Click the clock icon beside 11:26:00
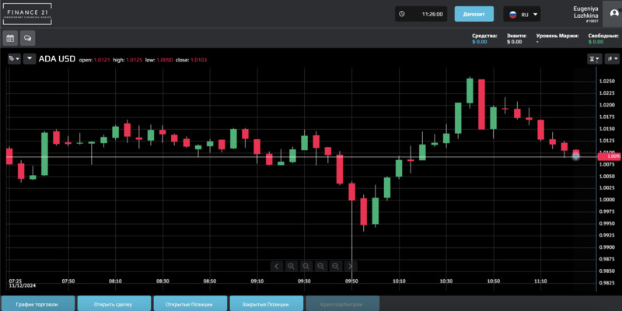Image resolution: width=622 pixels, height=311 pixels. coord(402,14)
